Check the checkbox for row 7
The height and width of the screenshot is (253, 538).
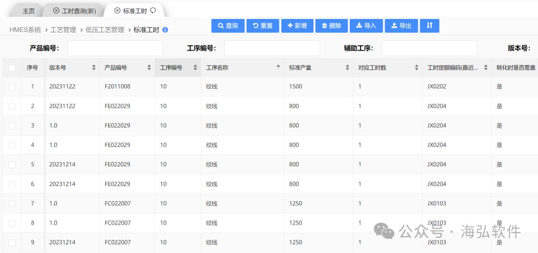click(12, 204)
